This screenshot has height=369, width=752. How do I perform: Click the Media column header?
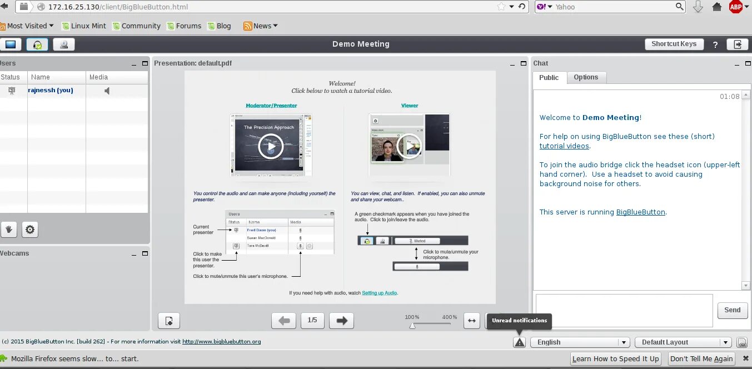117,77
